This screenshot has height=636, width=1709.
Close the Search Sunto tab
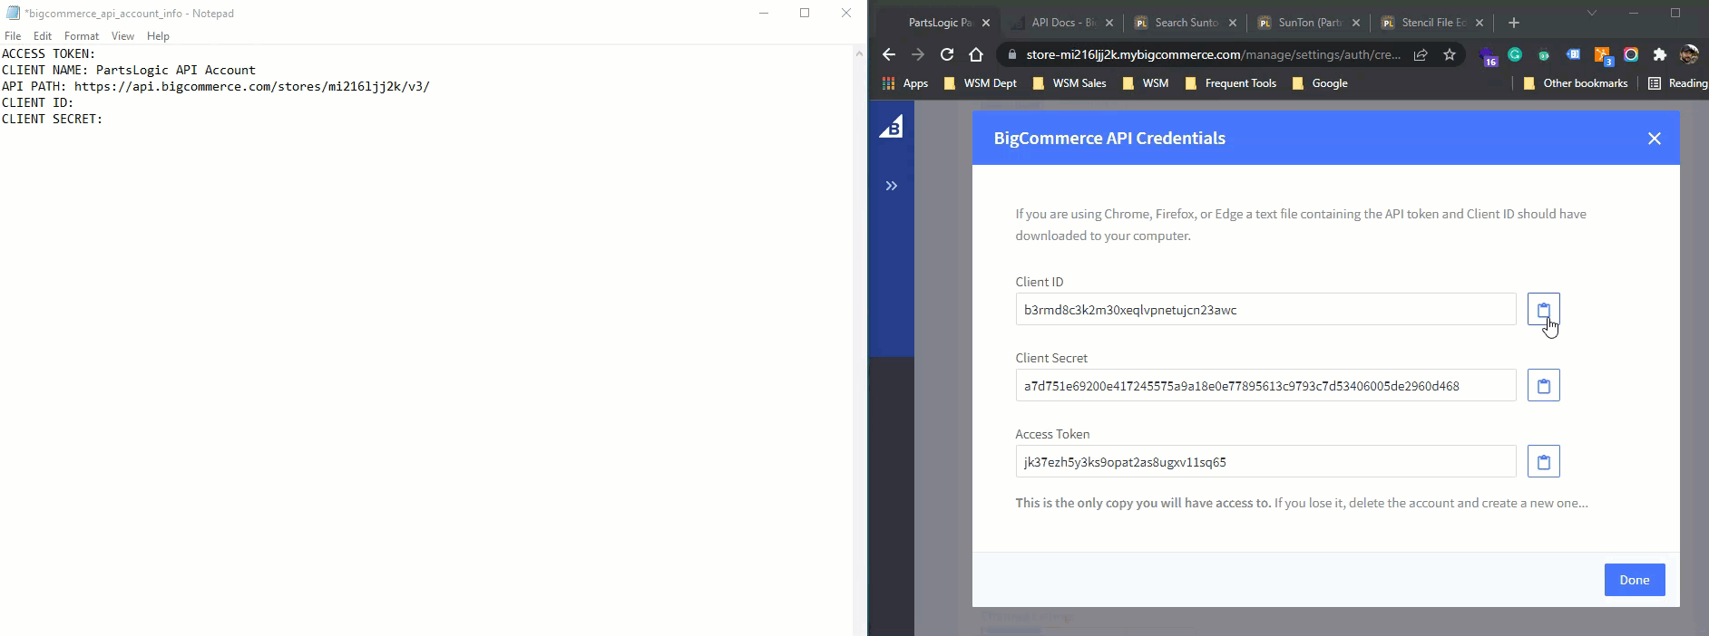pos(1233,23)
